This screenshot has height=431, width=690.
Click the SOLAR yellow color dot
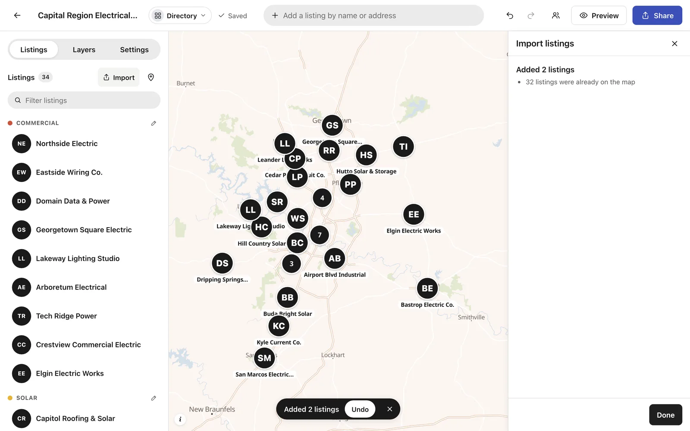coord(10,398)
